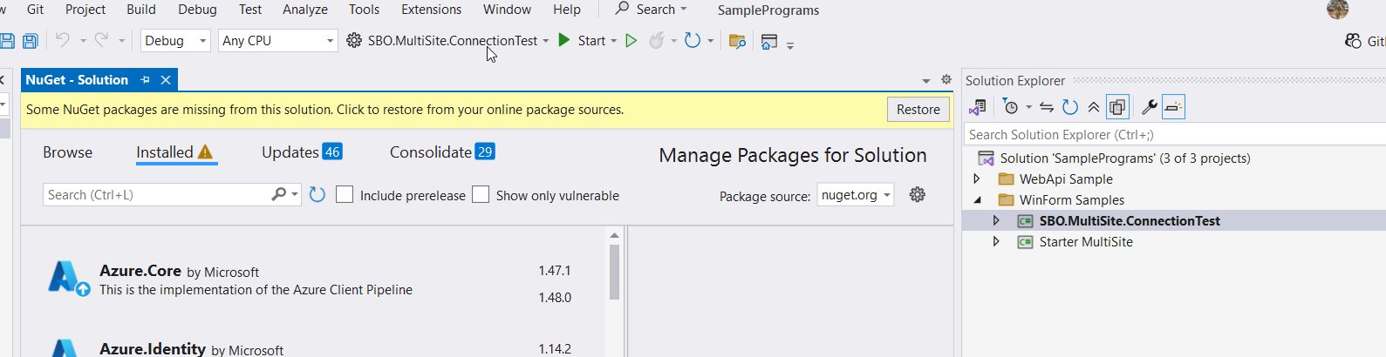The height and width of the screenshot is (357, 1386).
Task: Open the Git menu
Action: 36,10
